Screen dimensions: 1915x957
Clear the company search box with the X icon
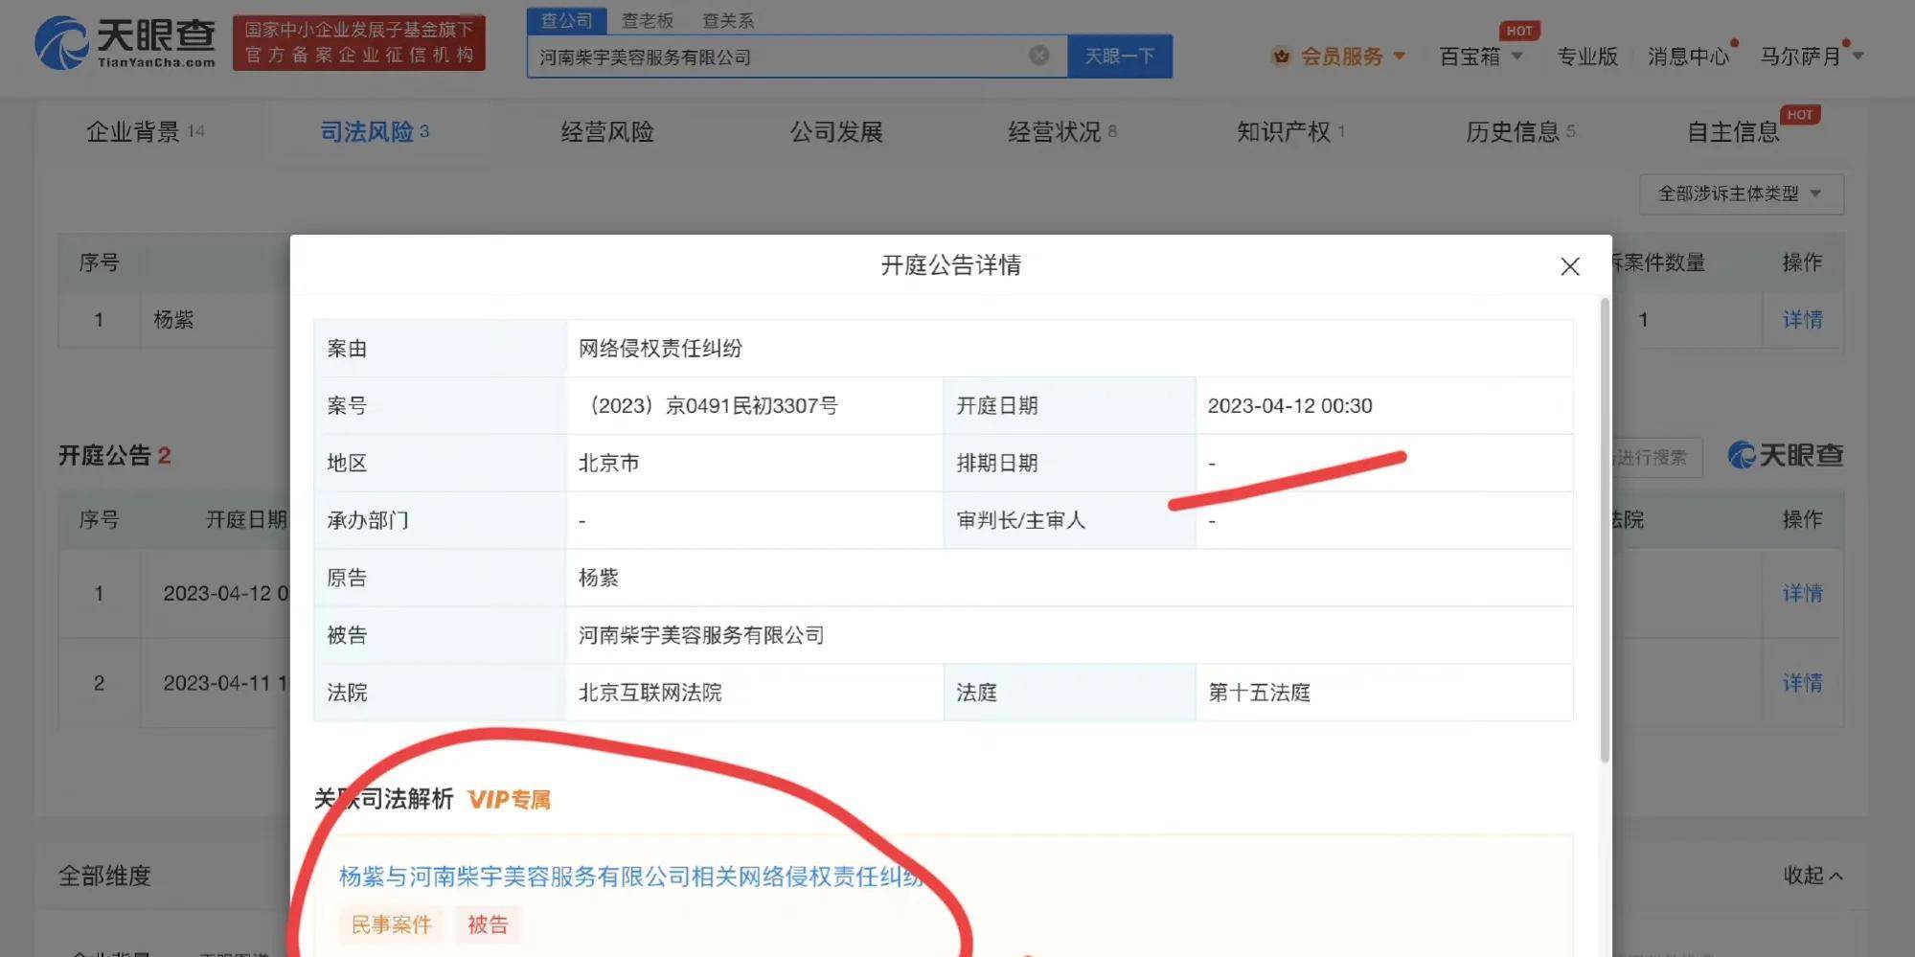[1039, 56]
